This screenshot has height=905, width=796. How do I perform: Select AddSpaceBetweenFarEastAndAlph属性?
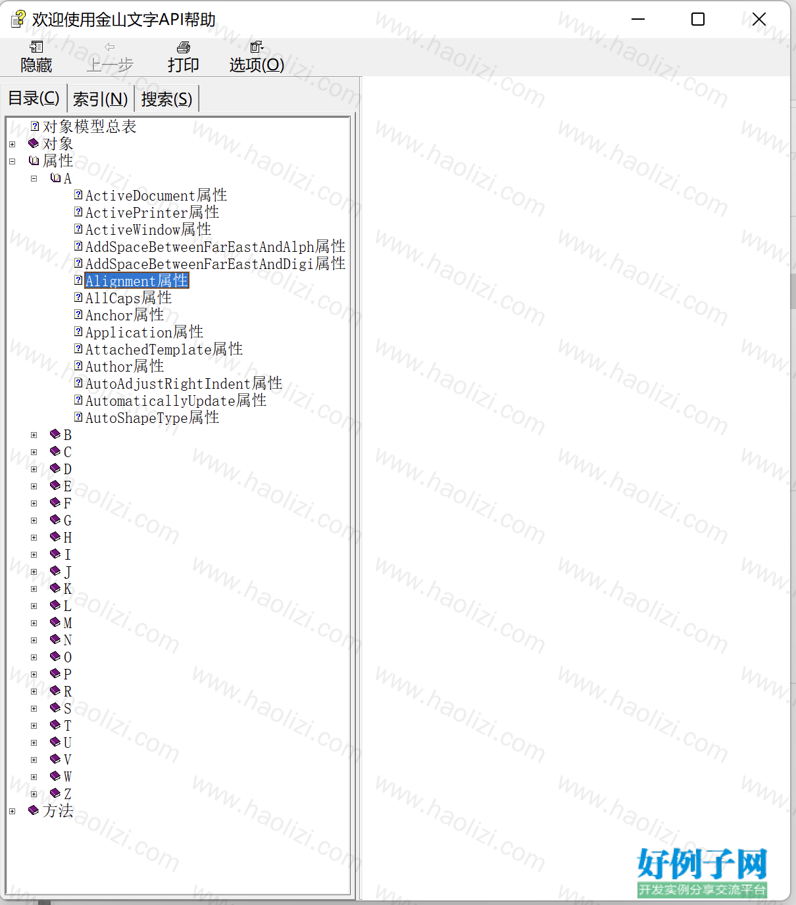(216, 247)
